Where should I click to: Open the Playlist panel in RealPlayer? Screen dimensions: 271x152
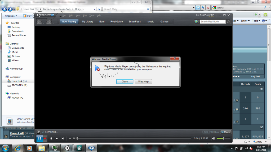point(226,132)
